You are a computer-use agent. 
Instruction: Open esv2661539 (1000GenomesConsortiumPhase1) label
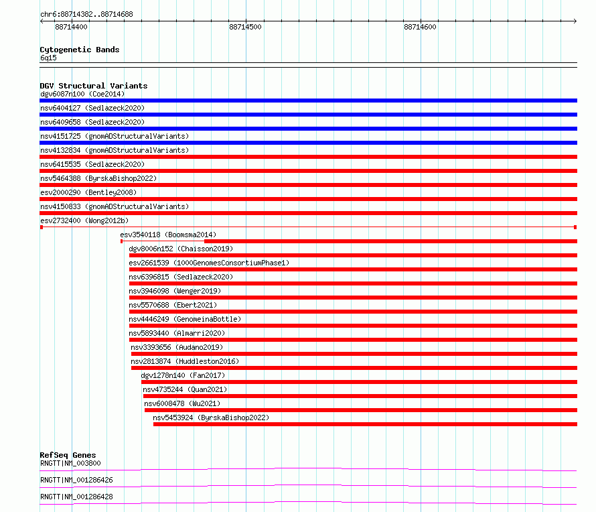[x=209, y=263]
